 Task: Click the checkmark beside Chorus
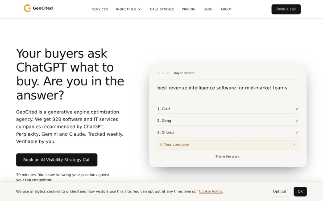(297, 133)
